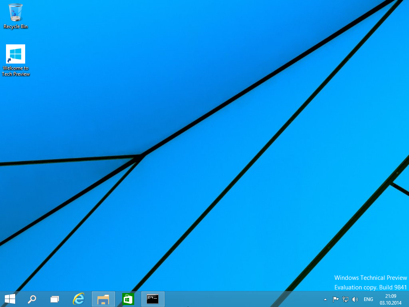Open the Windows Store
The width and height of the screenshot is (409, 307).
127,299
